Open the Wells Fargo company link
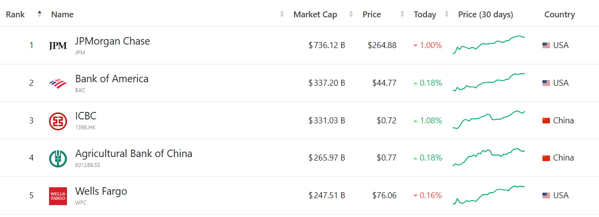The height and width of the screenshot is (217, 599). (101, 191)
